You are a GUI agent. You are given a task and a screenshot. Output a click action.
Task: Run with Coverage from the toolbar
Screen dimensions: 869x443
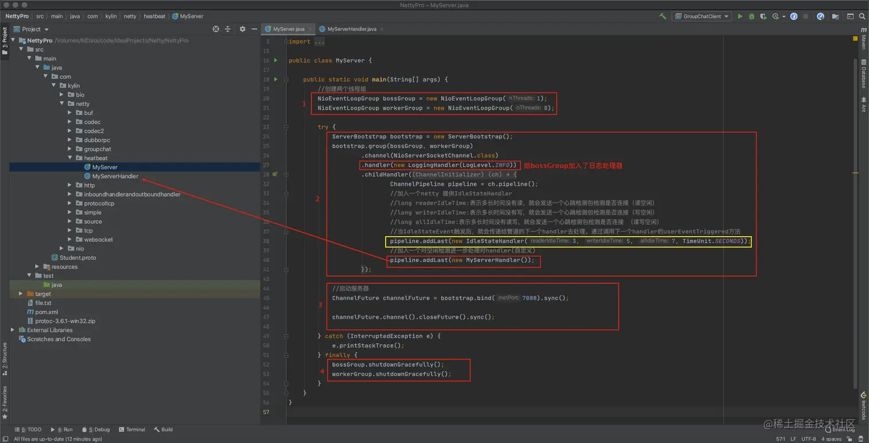click(x=763, y=17)
